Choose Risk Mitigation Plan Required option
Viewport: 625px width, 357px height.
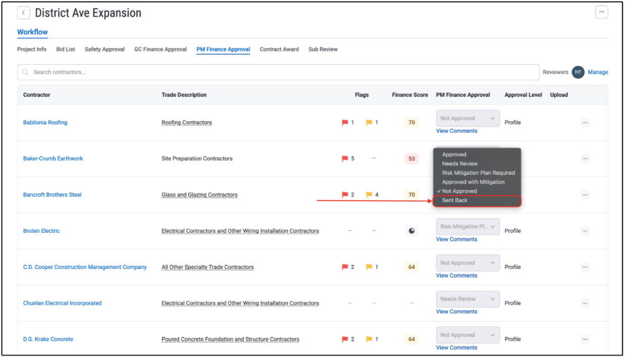[477, 173]
